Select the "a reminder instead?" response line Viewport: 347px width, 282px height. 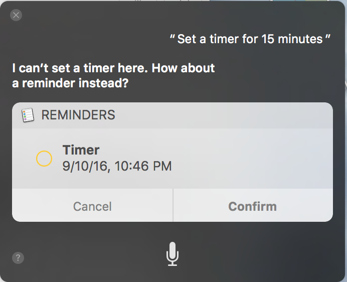[x=70, y=83]
